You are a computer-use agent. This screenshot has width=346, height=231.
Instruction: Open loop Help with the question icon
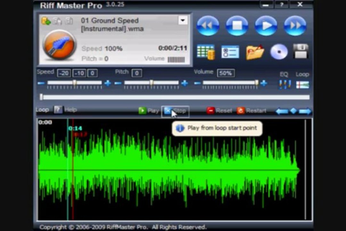tap(58, 110)
